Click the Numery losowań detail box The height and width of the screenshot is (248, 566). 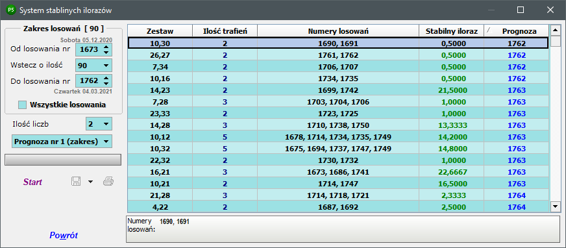tap(343, 229)
